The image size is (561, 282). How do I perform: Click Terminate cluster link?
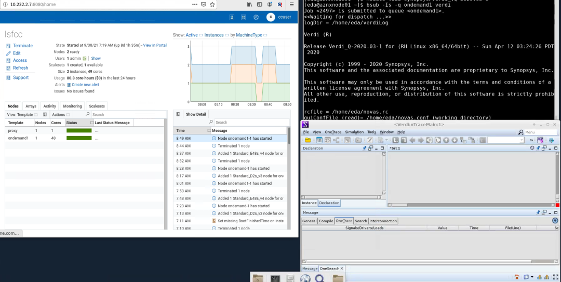(x=22, y=46)
